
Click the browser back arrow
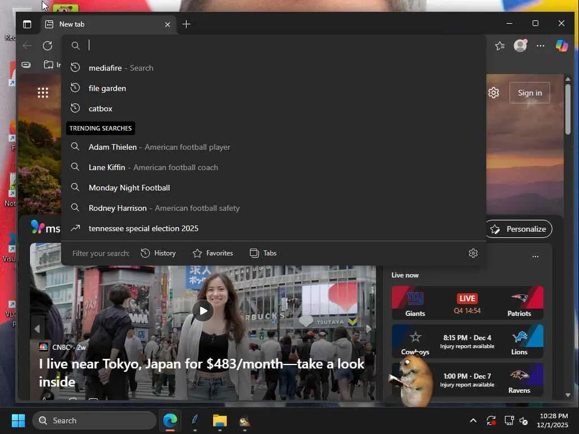(27, 45)
